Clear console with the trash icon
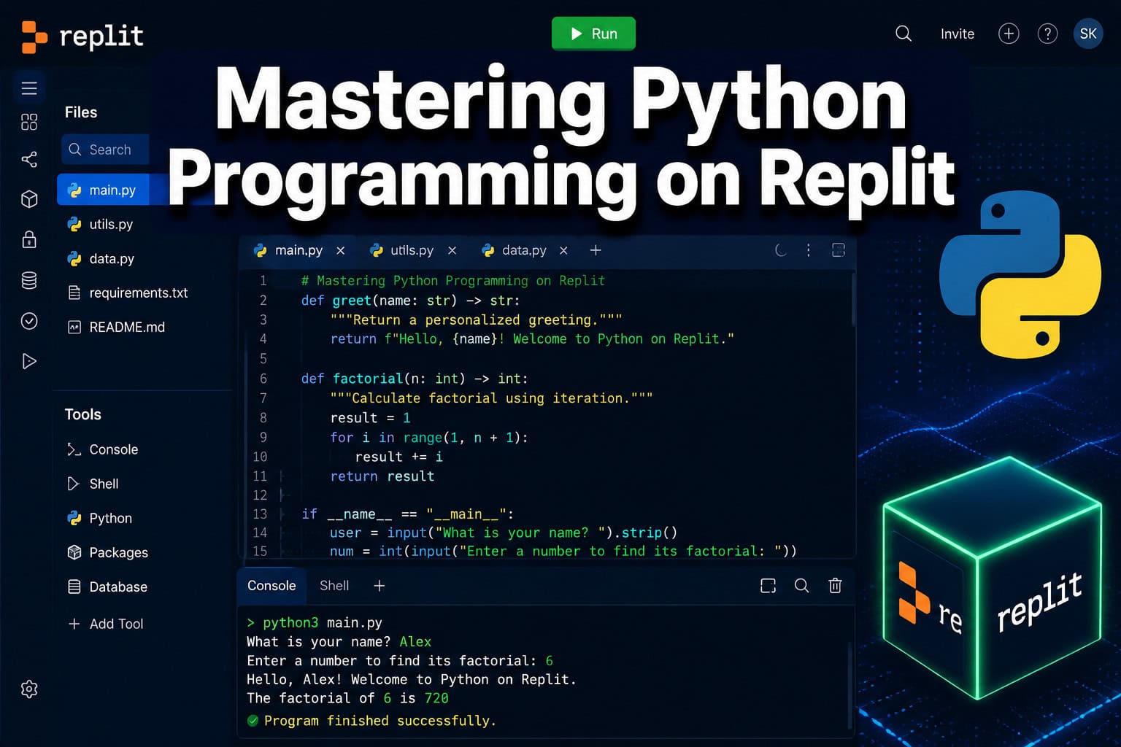Image resolution: width=1121 pixels, height=747 pixels. [835, 586]
